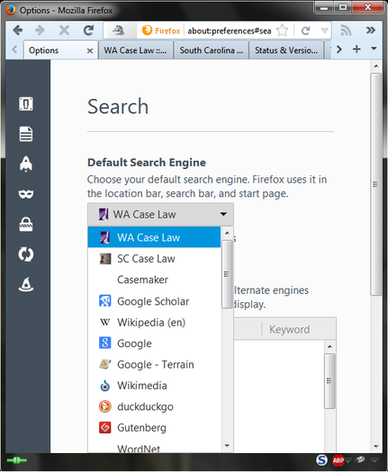
Task: Go back with the Back arrow
Action: pos(18,31)
